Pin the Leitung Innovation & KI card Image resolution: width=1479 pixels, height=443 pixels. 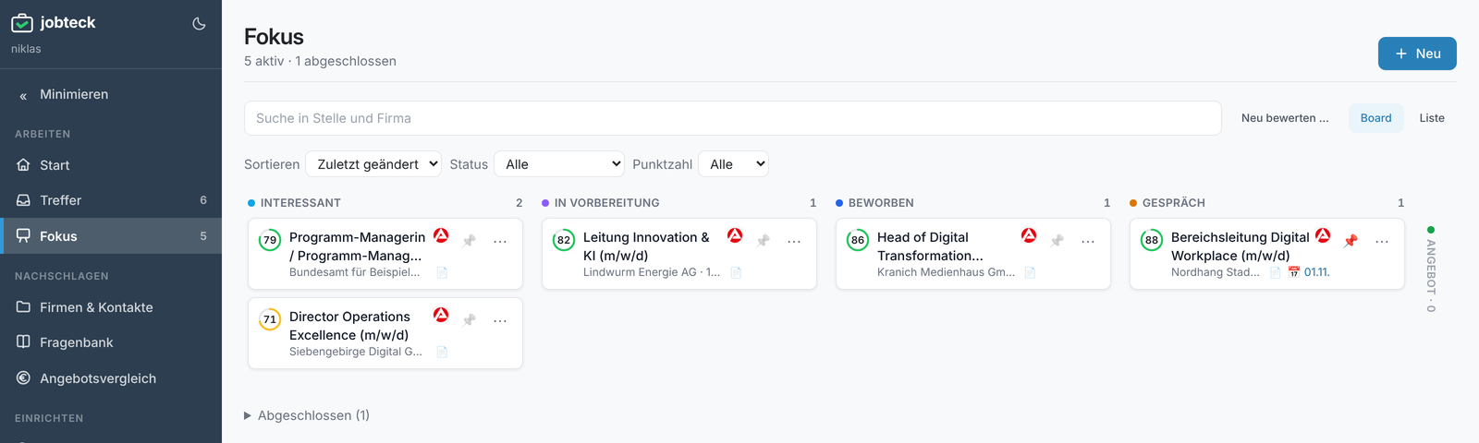[764, 241]
